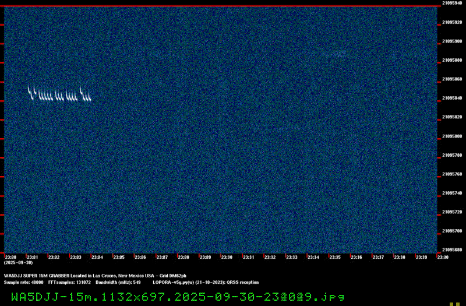This screenshot has width=466, height=306.
Task: Click the FFTsamples: 131072 text
Action: click(x=69, y=283)
